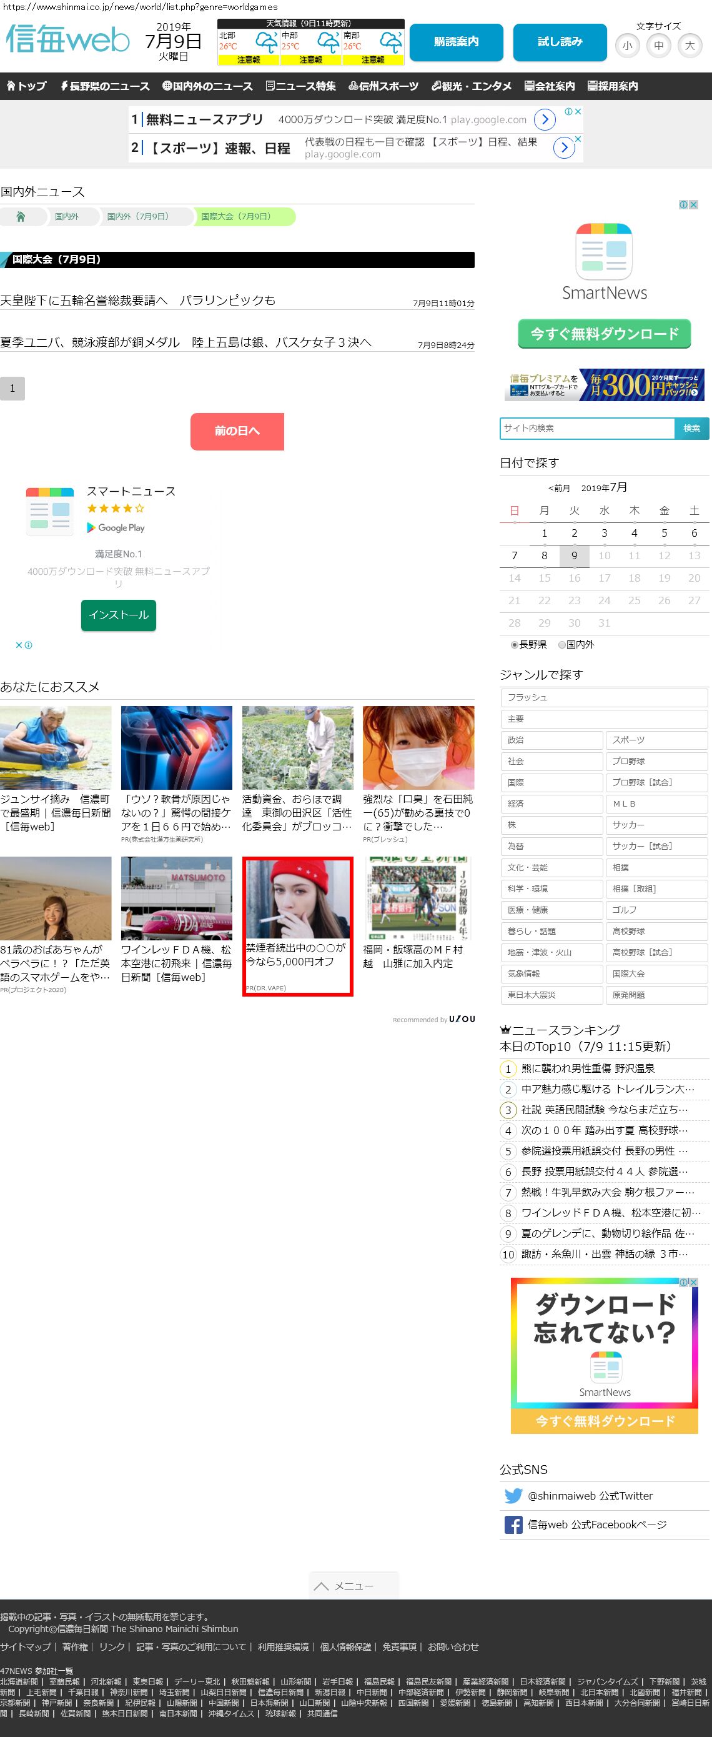
Task: Open 会社案内 navigation menu
Action: tap(550, 86)
